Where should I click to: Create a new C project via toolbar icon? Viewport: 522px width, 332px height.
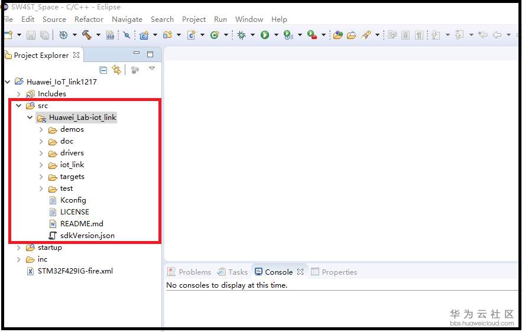(144, 35)
